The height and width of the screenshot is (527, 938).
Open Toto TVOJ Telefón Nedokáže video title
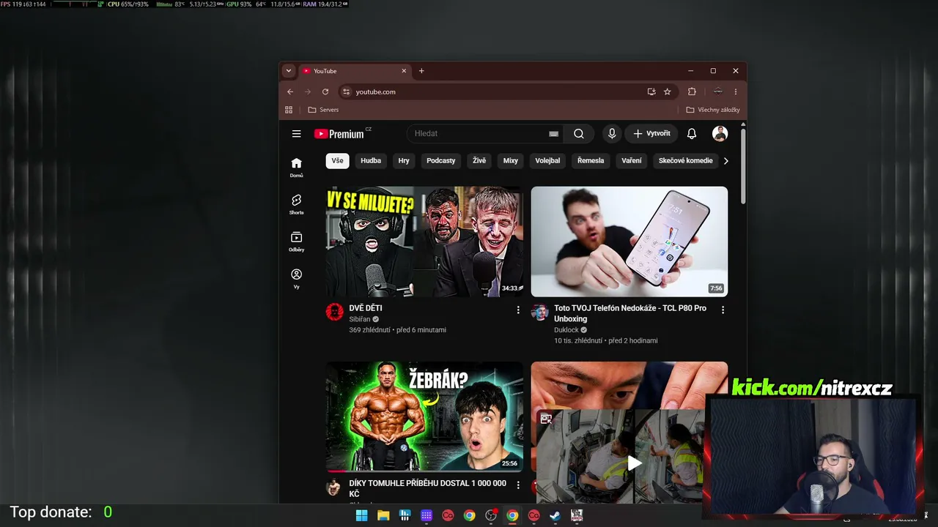[630, 313]
